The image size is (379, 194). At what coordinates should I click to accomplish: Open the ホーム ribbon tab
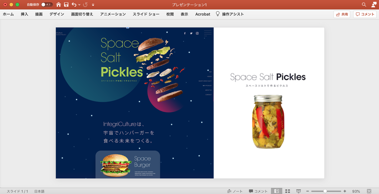pos(8,14)
